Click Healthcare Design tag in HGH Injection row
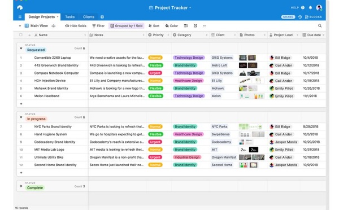 tap(188, 81)
